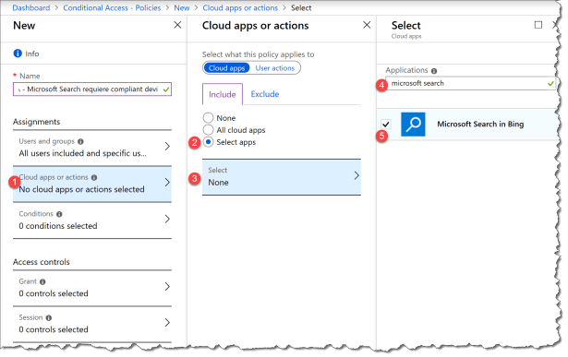This screenshot has width=568, height=357.
Task: Click '0 controls selected' under Grant
Action: (x=54, y=293)
